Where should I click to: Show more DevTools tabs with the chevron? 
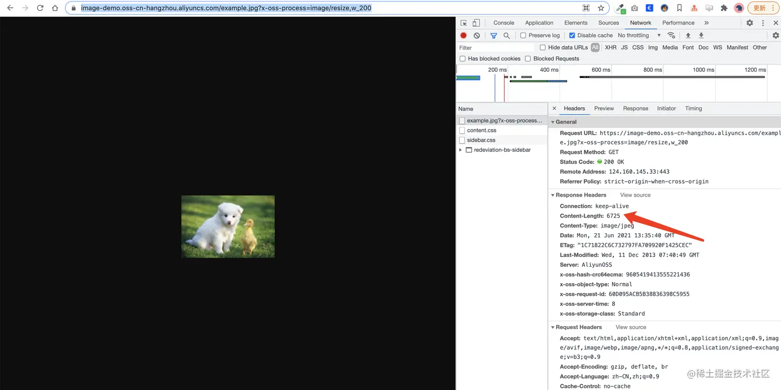click(x=706, y=23)
